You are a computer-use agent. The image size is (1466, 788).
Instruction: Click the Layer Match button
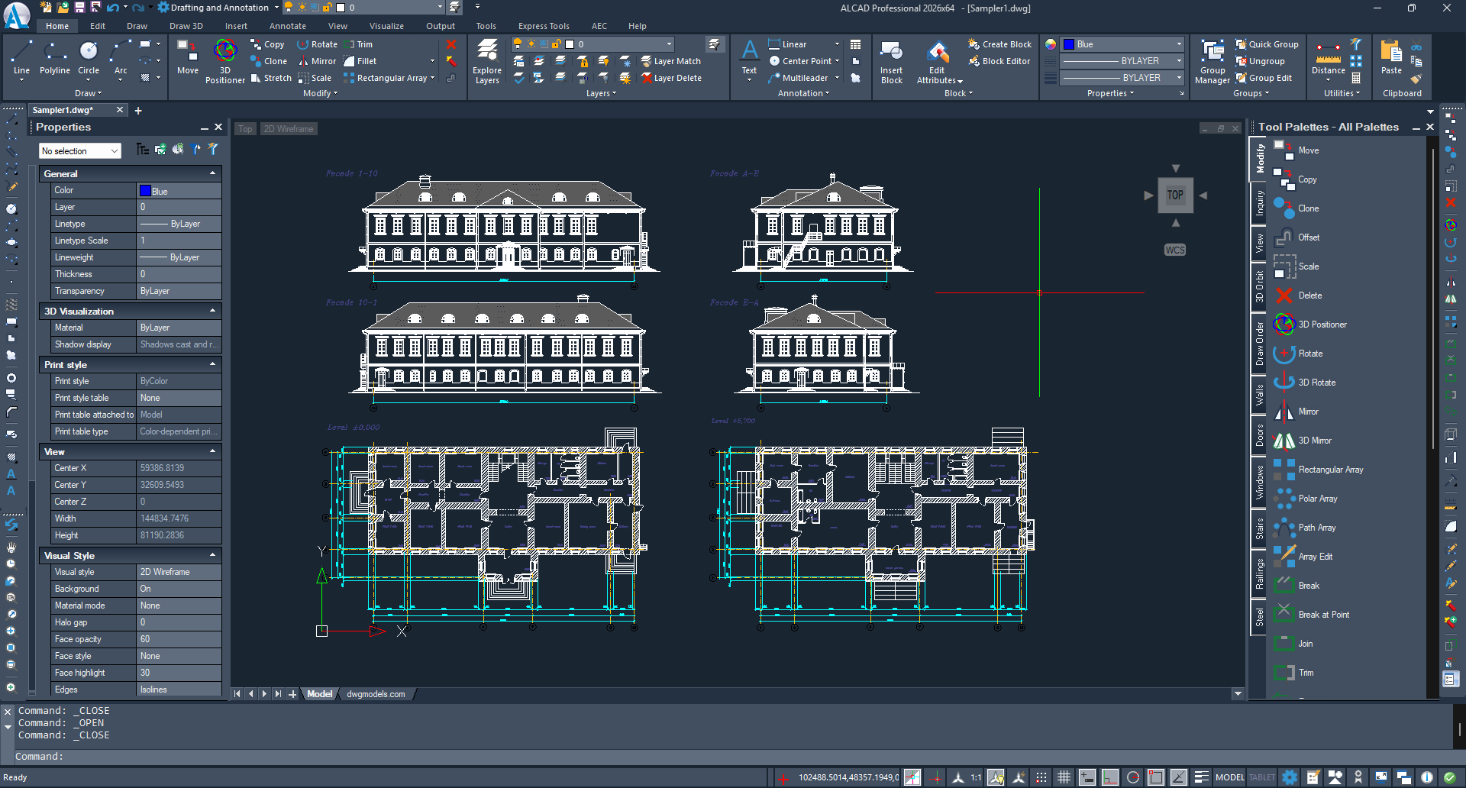pos(670,61)
